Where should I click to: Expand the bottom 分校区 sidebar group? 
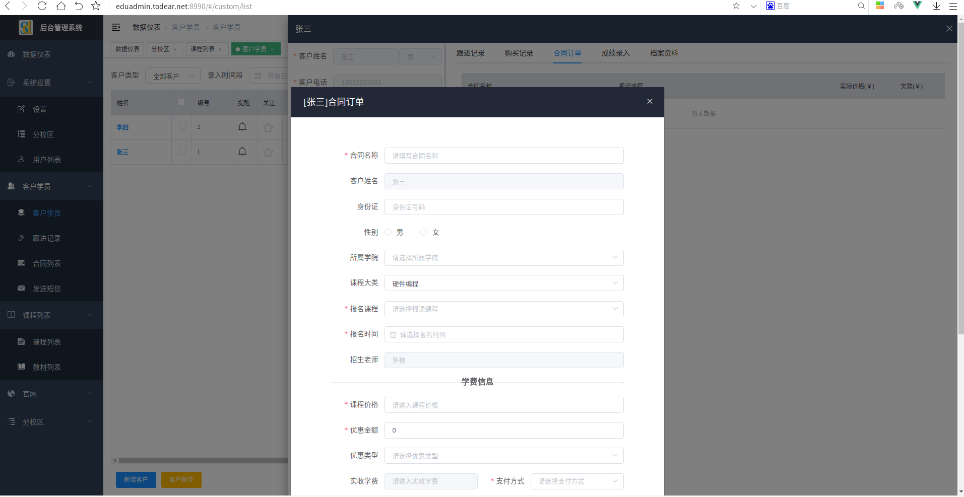pyautogui.click(x=51, y=422)
